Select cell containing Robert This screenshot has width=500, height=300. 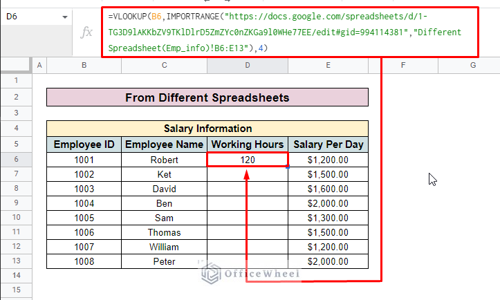164,160
